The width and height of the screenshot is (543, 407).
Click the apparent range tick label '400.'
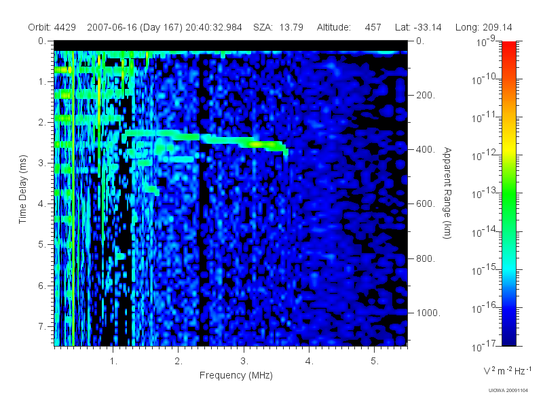[x=426, y=149]
